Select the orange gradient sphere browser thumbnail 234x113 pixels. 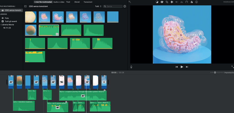(30, 30)
